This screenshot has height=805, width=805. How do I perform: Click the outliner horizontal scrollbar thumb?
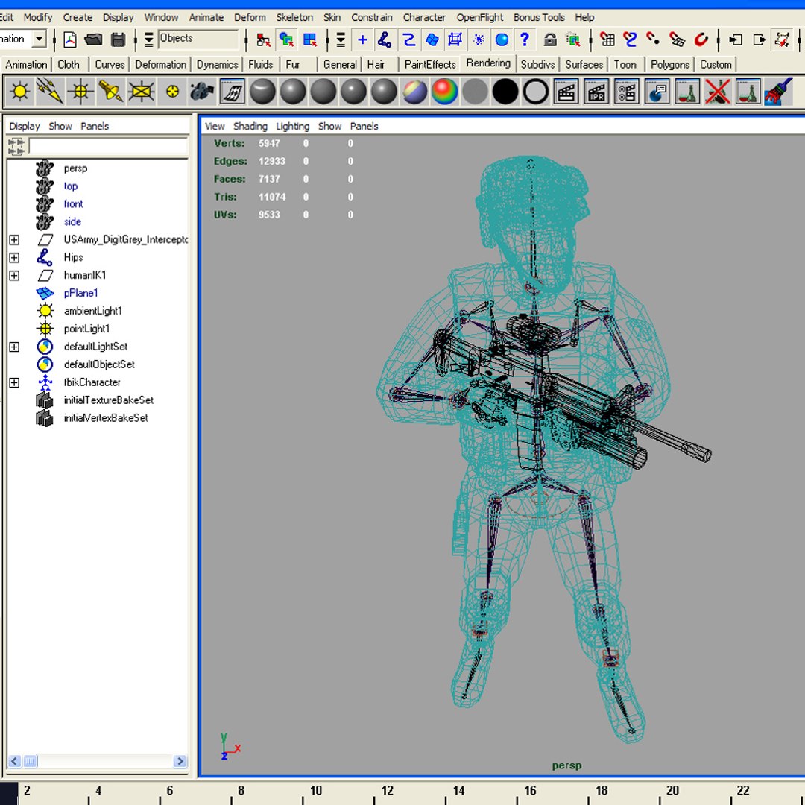pyautogui.click(x=31, y=761)
